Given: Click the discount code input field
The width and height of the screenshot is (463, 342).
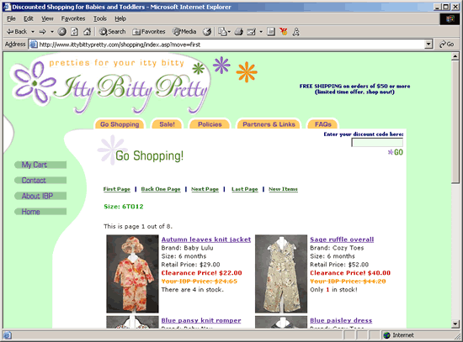Looking at the screenshot, I should [377, 143].
